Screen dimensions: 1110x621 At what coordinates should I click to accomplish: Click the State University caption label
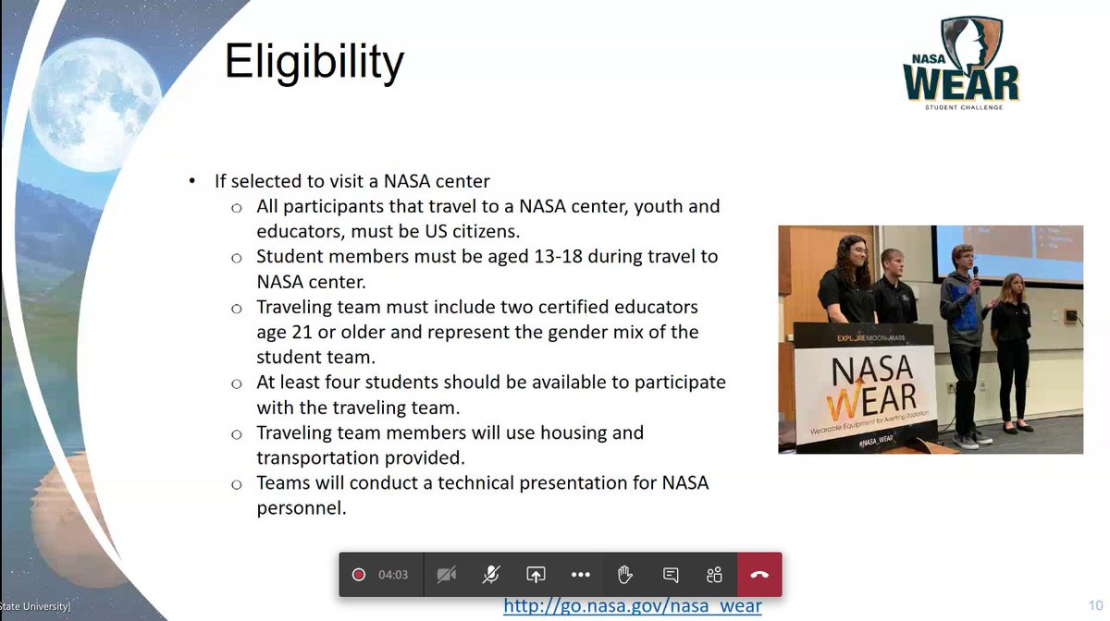click(35, 607)
